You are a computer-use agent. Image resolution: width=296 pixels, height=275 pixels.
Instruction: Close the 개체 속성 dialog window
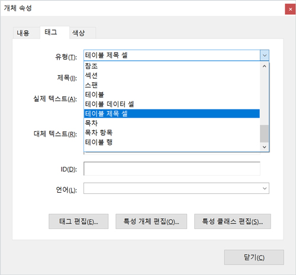coord(290,9)
